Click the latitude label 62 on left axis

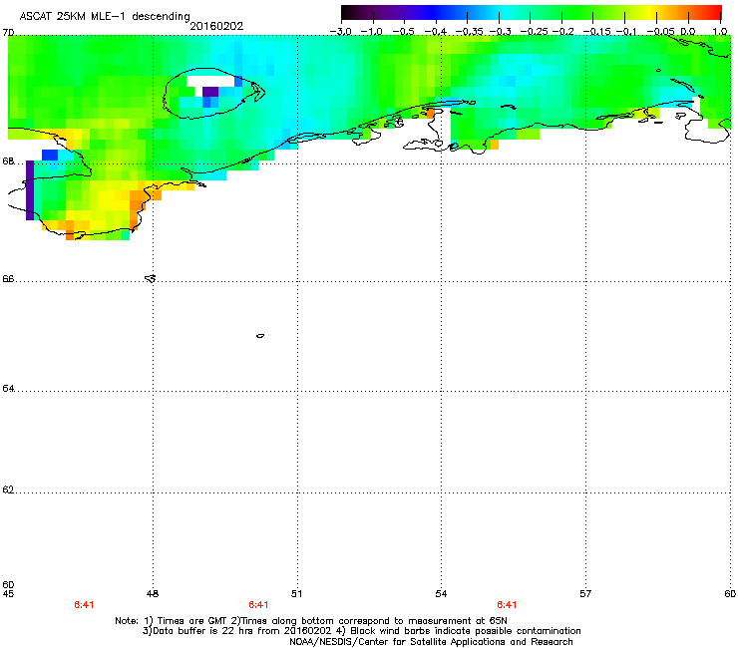8,489
